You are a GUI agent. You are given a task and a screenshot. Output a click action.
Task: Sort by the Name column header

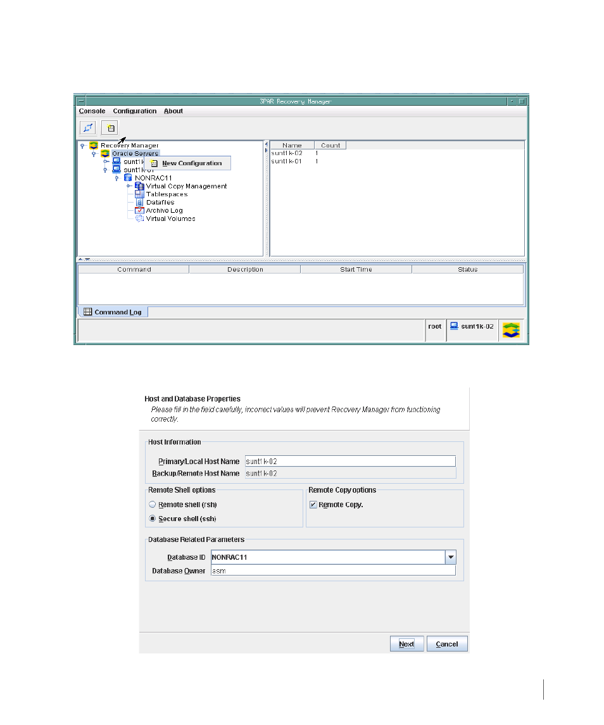pyautogui.click(x=293, y=146)
